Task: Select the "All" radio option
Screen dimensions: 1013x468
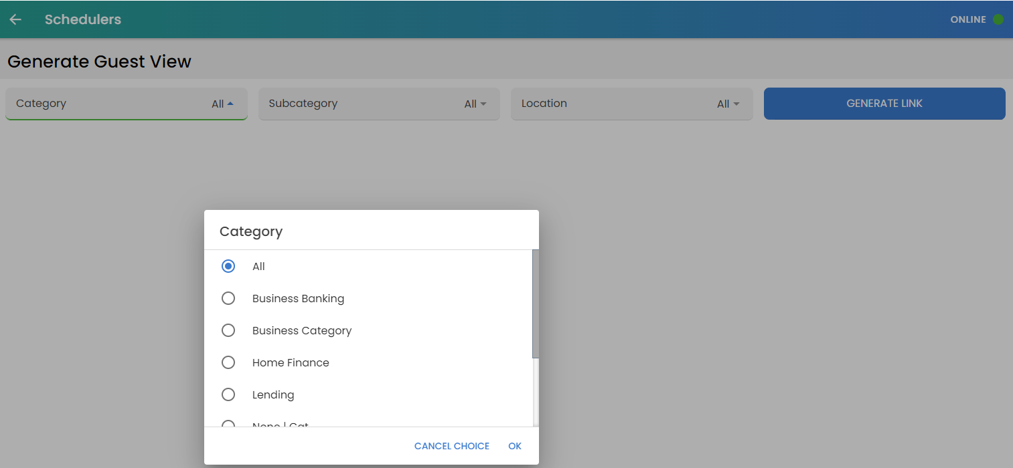Action: coord(228,266)
